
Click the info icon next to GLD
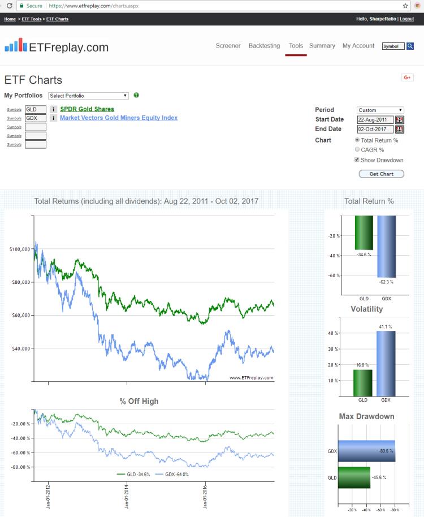click(x=53, y=109)
